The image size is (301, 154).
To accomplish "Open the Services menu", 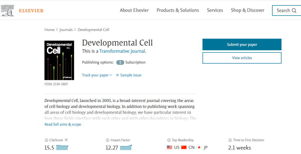I will [x=215, y=10].
